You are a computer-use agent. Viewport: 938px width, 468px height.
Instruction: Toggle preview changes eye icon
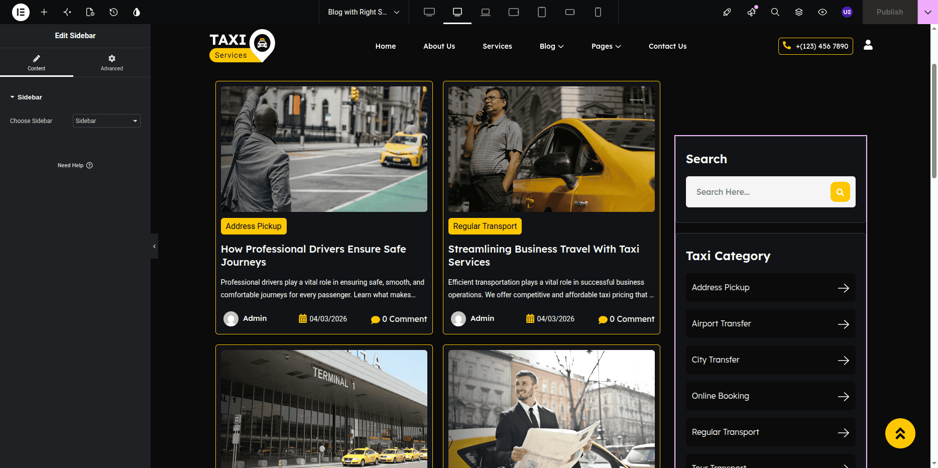point(823,12)
